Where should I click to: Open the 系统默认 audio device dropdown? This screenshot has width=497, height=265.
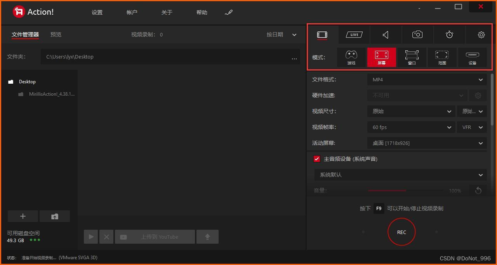[400, 175]
